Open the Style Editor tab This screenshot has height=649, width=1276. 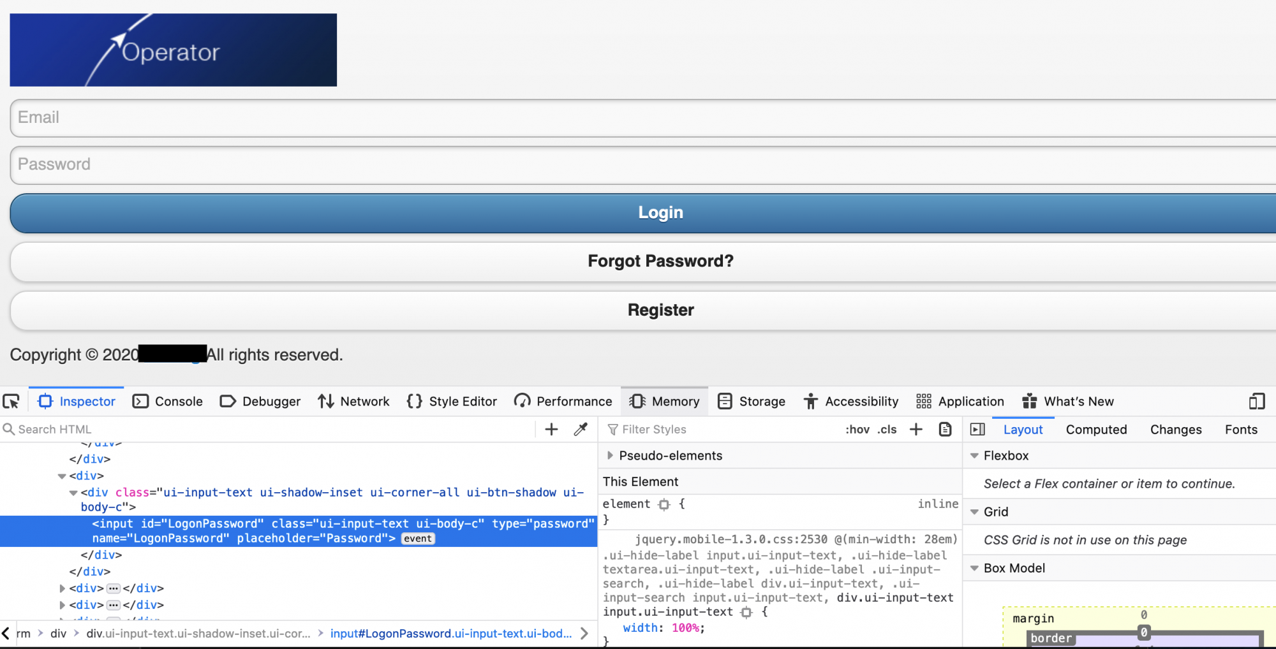click(x=452, y=401)
